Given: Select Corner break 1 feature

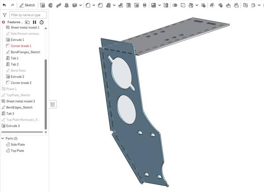Looking at the screenshot, I should [21, 46].
